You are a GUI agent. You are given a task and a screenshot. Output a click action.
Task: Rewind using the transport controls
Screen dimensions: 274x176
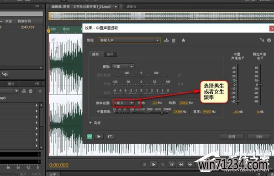click(181, 165)
